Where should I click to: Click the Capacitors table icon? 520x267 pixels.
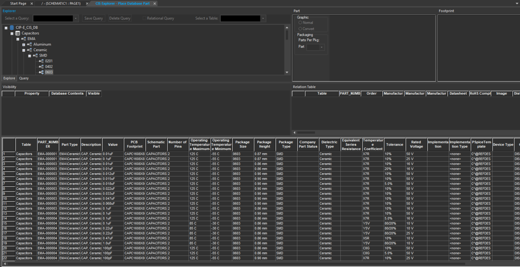pos(17,33)
